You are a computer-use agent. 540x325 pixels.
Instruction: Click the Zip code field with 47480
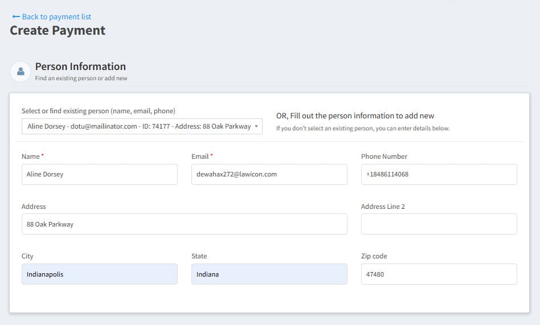(439, 274)
